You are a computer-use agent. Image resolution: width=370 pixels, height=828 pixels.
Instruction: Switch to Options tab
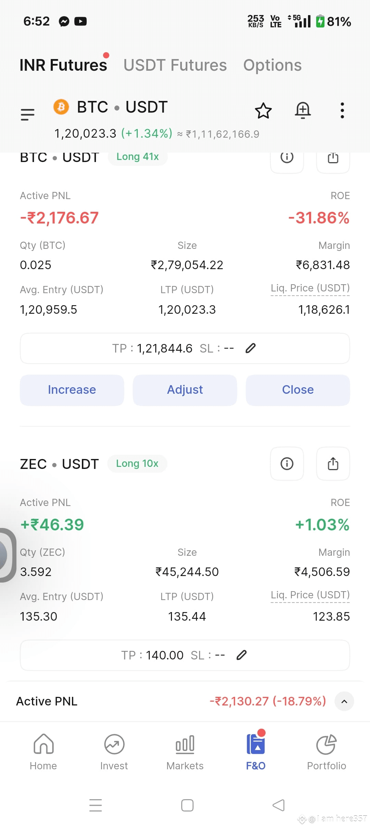click(x=272, y=65)
